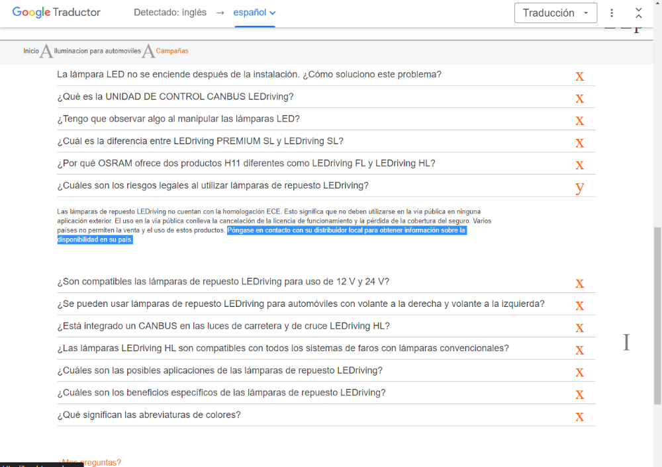
Task: Expand the UNIDAD DE CONTROL CANBUS question
Action: click(326, 97)
